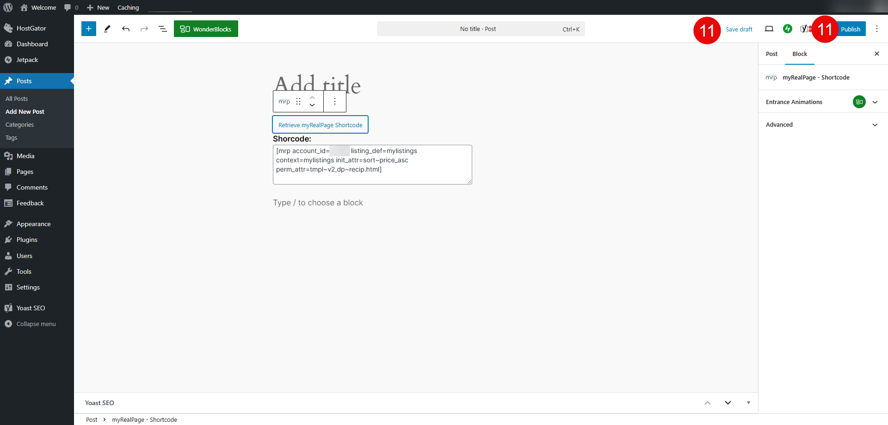This screenshot has width=888, height=425.
Task: Open the Plugins menu
Action: 37,240
